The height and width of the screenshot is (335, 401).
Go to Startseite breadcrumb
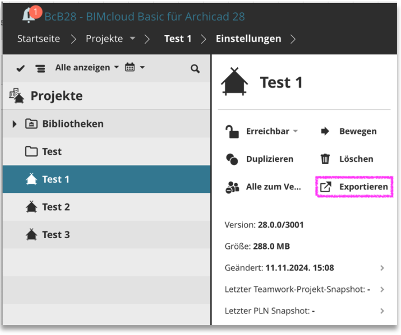point(39,39)
